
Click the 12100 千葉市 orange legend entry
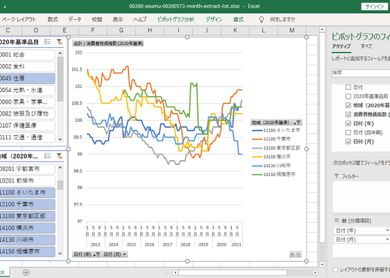271,139
